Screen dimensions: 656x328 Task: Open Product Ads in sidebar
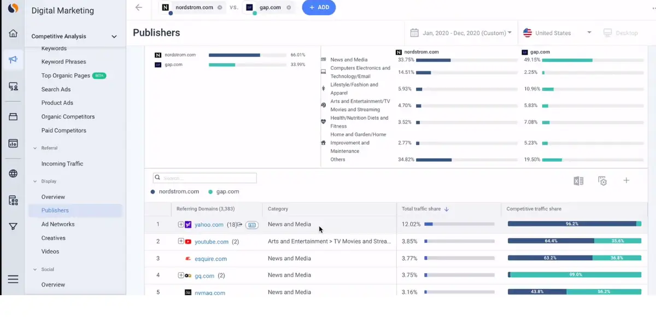coord(57,103)
